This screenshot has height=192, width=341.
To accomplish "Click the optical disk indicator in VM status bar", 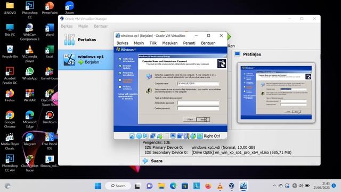I will 139,136.
